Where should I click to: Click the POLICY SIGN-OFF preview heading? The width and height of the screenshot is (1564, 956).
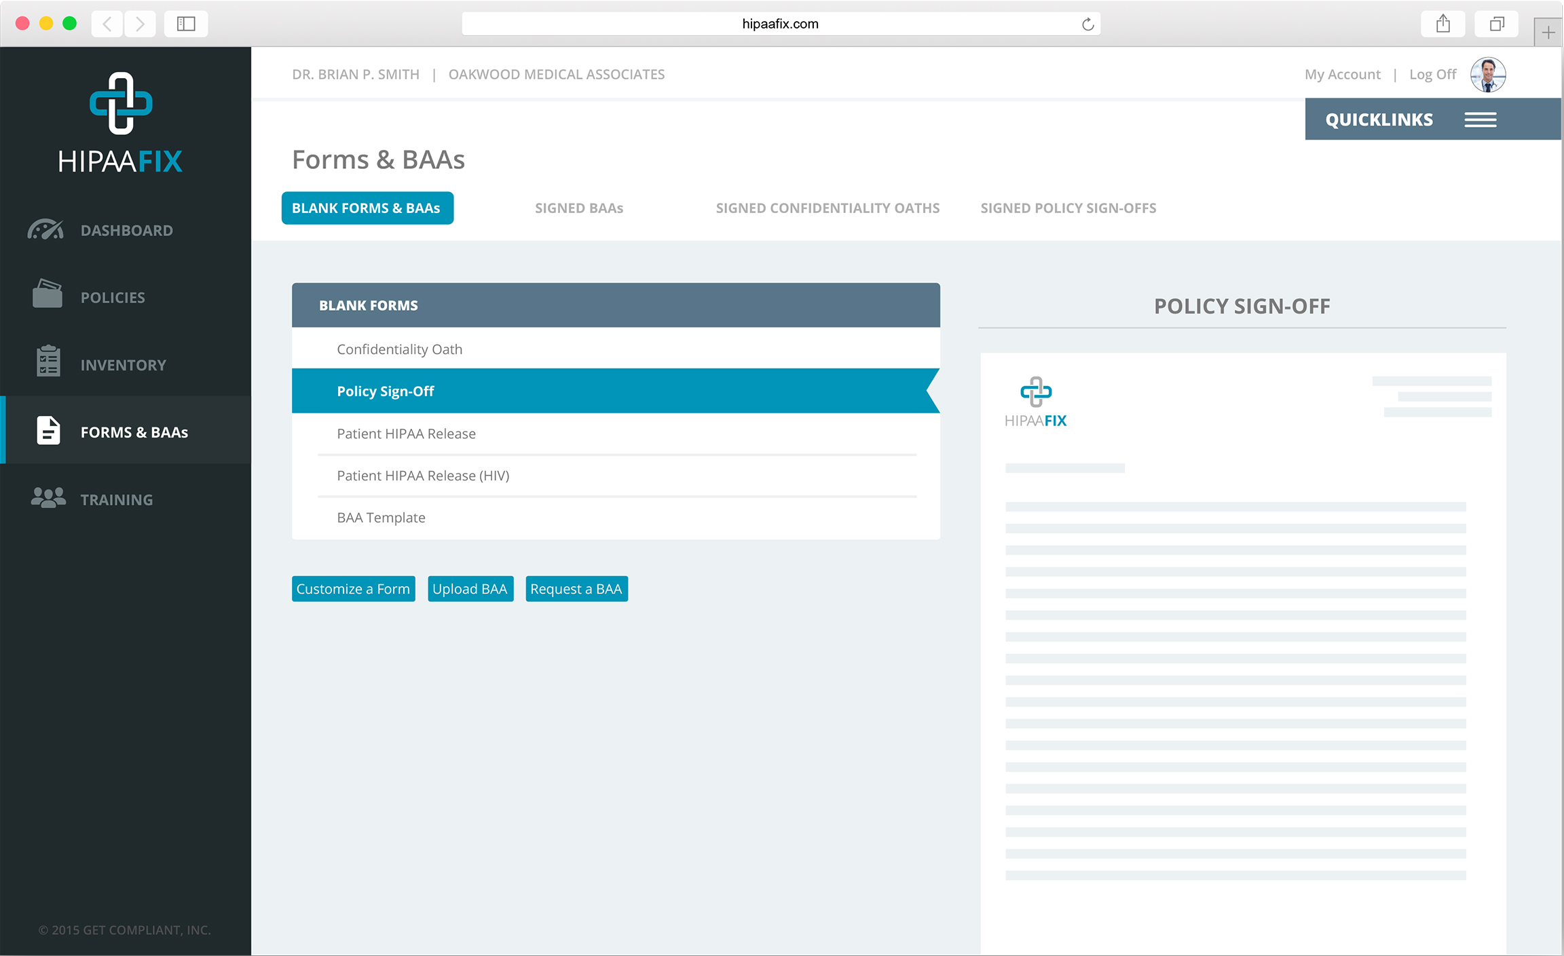point(1242,306)
